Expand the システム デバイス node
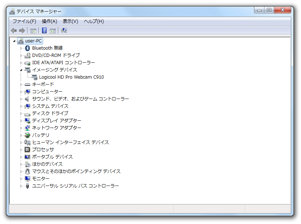Viewport: 301px width, 224px height. pyautogui.click(x=21, y=106)
